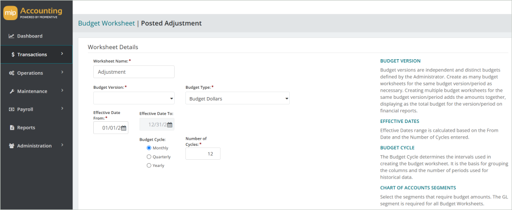The width and height of the screenshot is (512, 210).
Task: Select the Monthly budget cycle option
Action: coord(149,148)
